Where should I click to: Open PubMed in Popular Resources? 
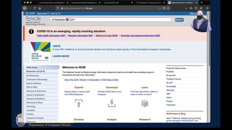click(170, 71)
